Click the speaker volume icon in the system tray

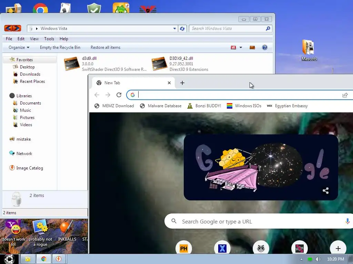(318, 259)
